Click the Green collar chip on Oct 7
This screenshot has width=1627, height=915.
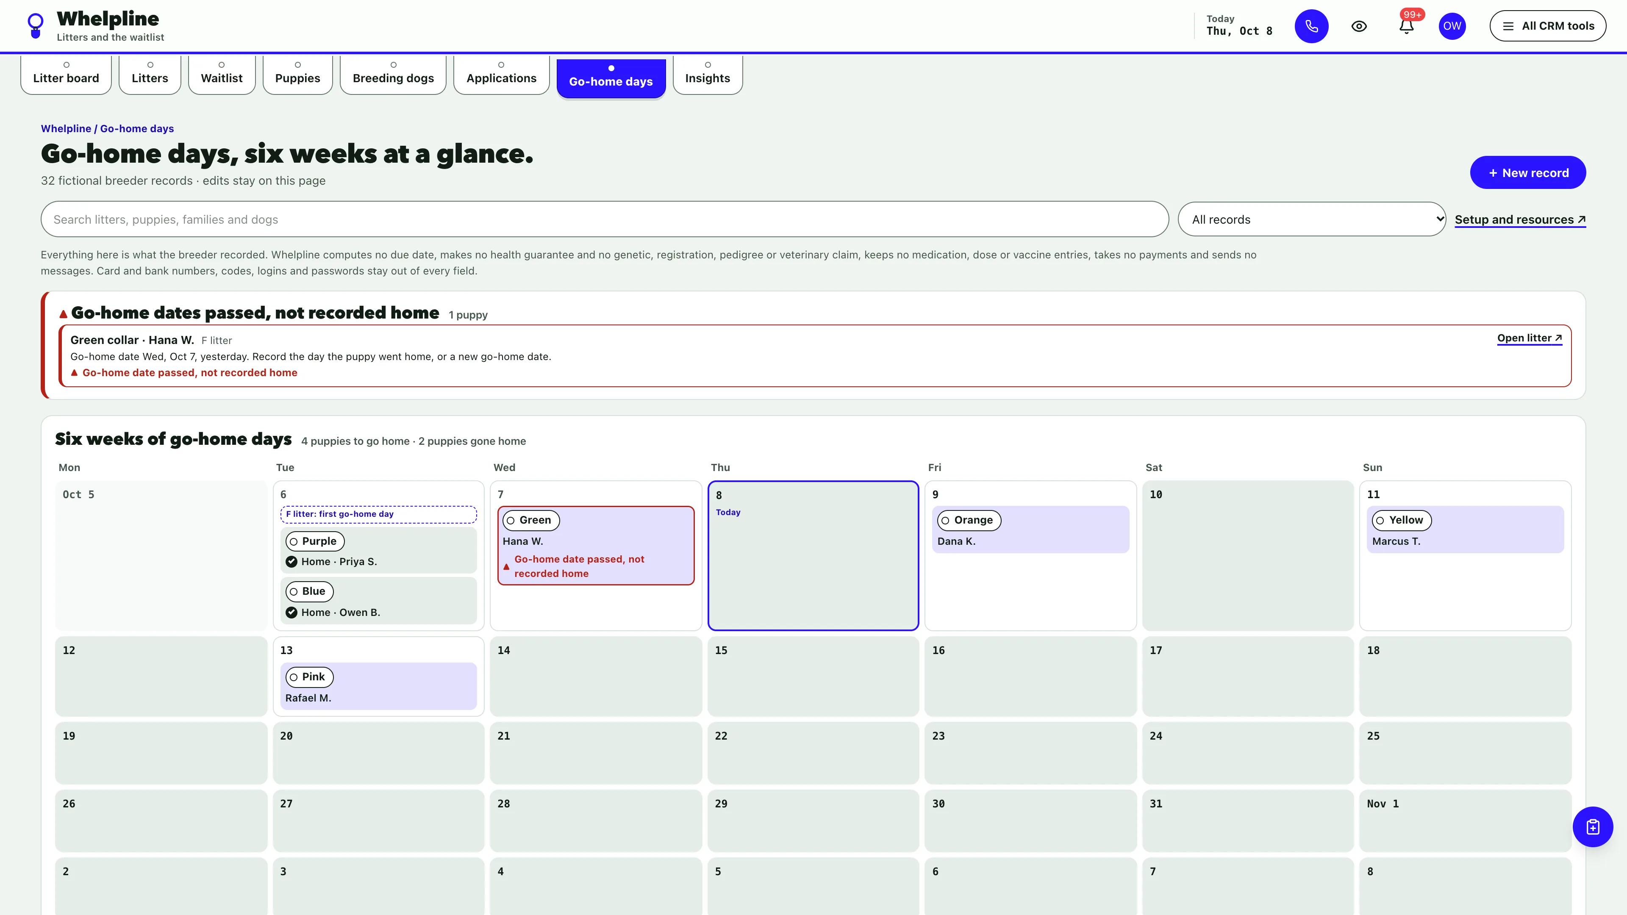(x=530, y=520)
